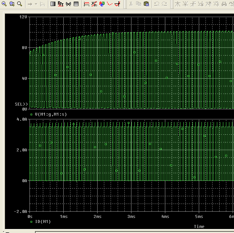Screen dimensions: 234x233
Task: Toggle Log Y Axis horizontal bars icon
Action: [x=76, y=4]
